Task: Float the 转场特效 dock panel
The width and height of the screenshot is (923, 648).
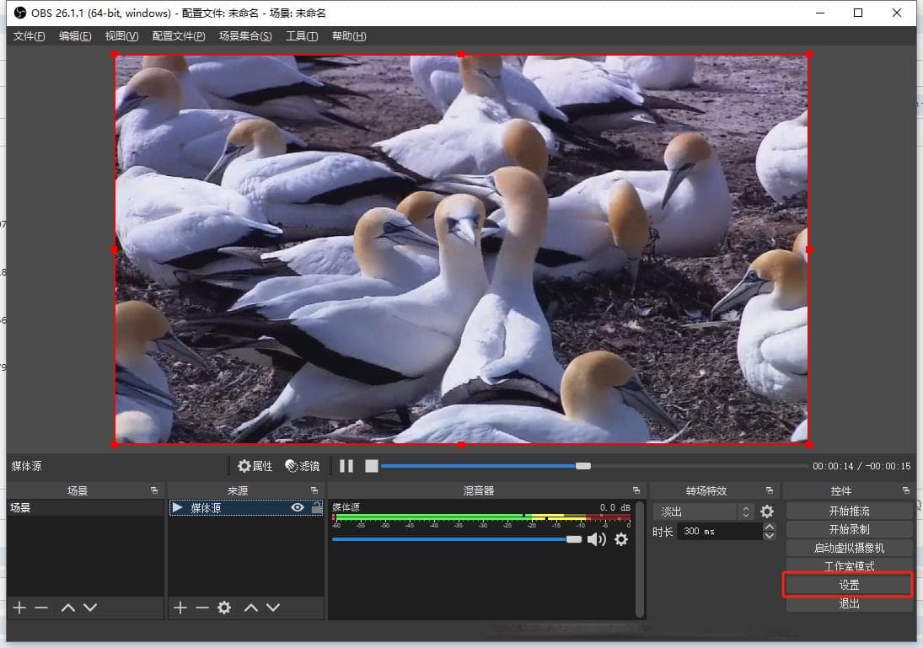Action: pos(770,490)
